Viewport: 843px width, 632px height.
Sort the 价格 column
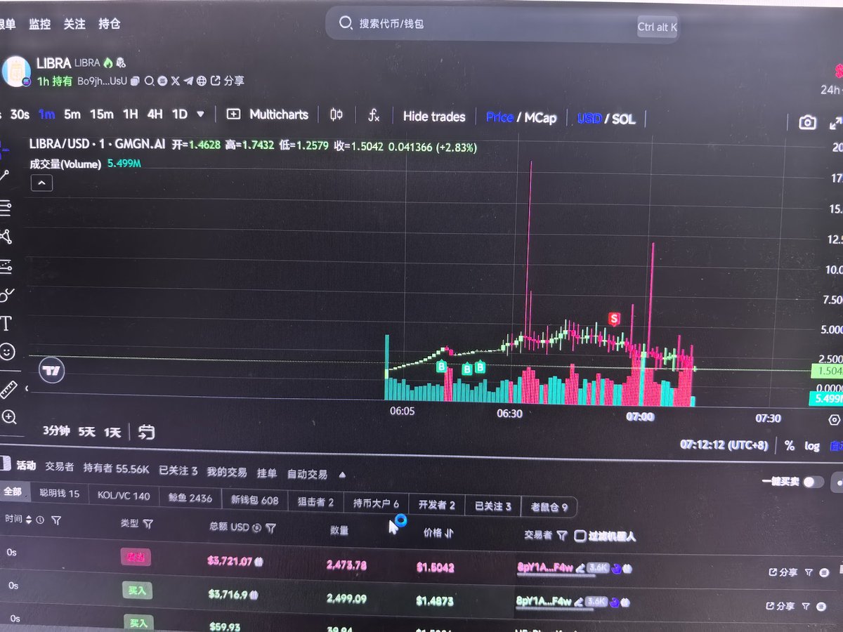[450, 533]
